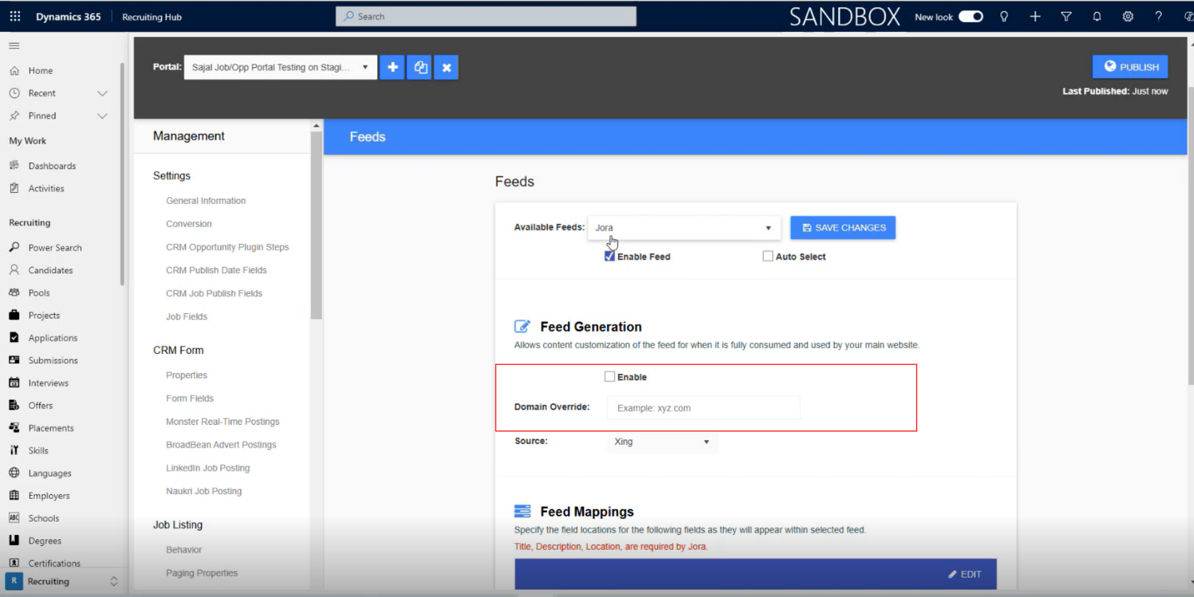1194x597 pixels.
Task: Expand the Pinned chevron
Action: [103, 116]
